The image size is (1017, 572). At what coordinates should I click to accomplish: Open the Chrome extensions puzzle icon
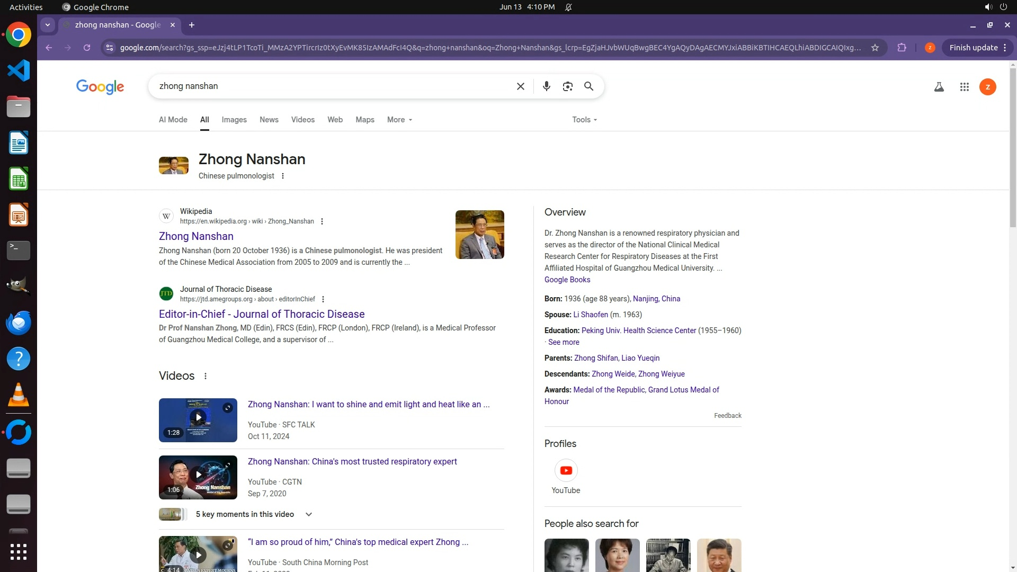902,48
